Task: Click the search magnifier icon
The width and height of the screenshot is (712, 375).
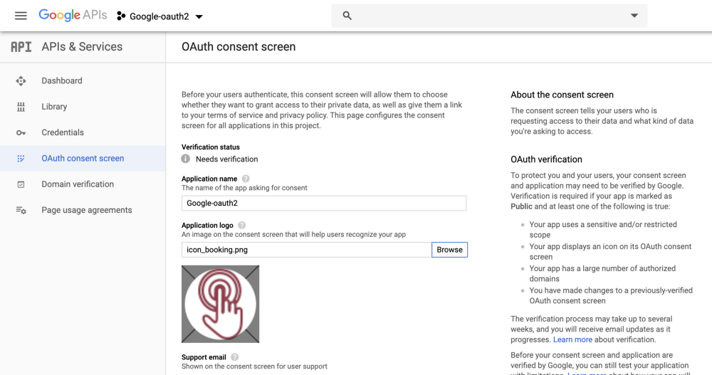Action: [347, 16]
